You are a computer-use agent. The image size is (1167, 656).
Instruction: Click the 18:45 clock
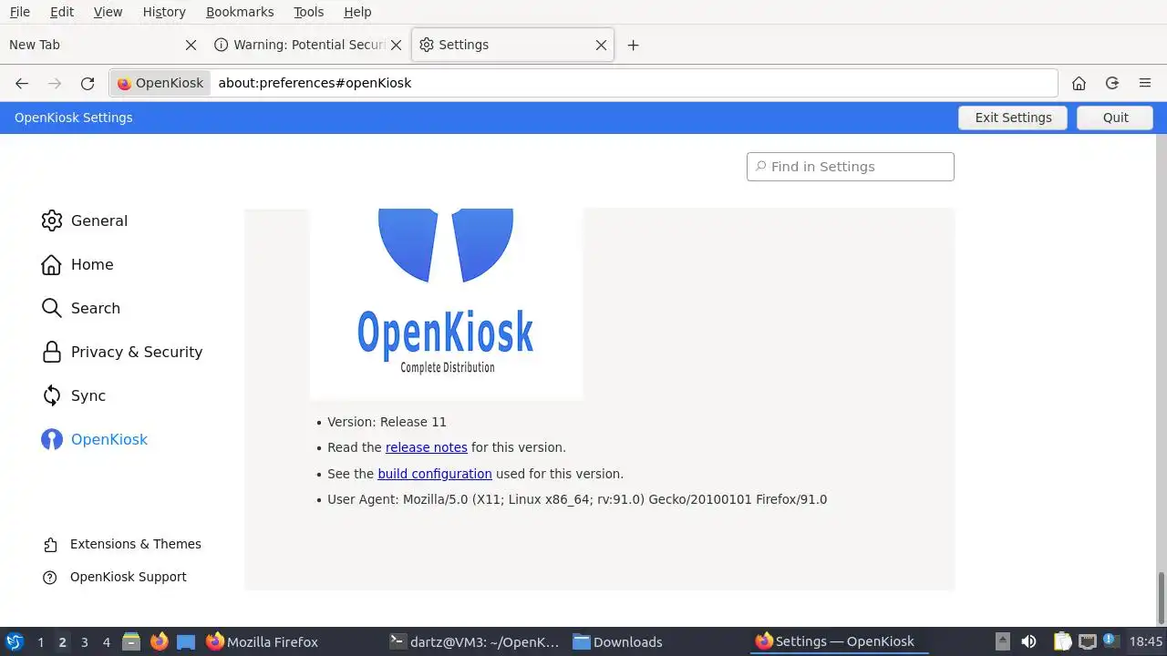click(1146, 642)
